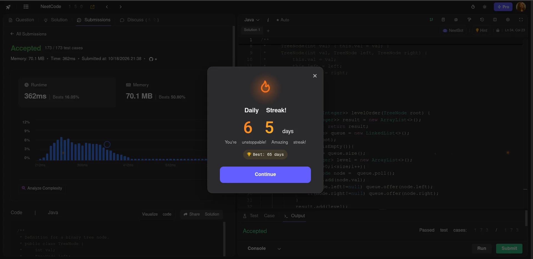Expand the Console dropdown
This screenshot has width=533, height=259.
(x=264, y=248)
